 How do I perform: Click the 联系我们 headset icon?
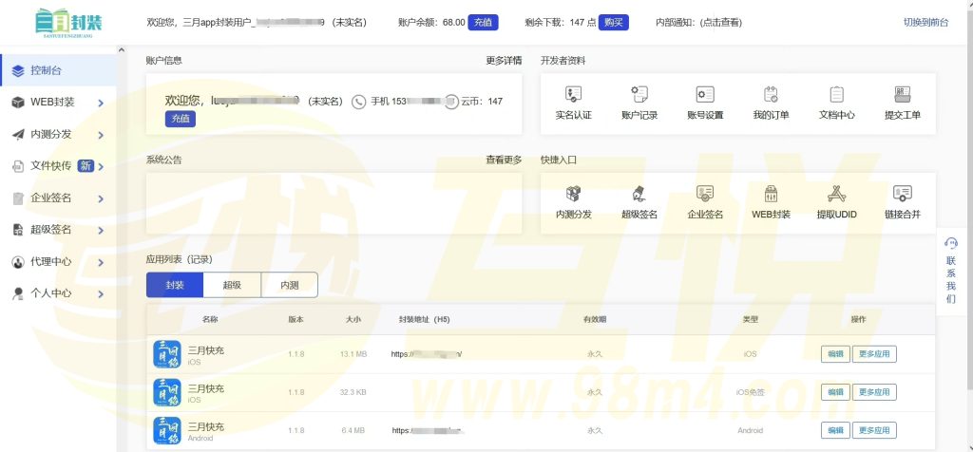[x=950, y=243]
